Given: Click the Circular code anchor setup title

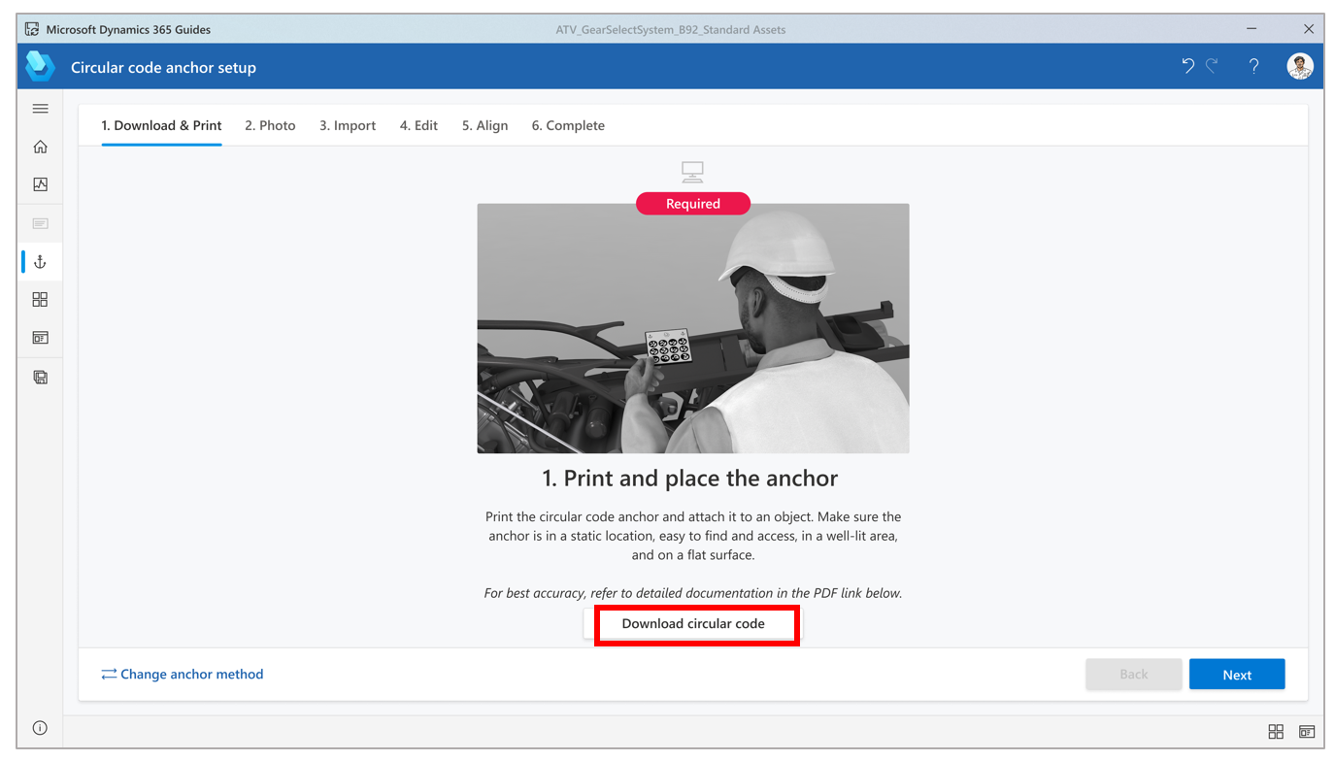Looking at the screenshot, I should [x=163, y=68].
